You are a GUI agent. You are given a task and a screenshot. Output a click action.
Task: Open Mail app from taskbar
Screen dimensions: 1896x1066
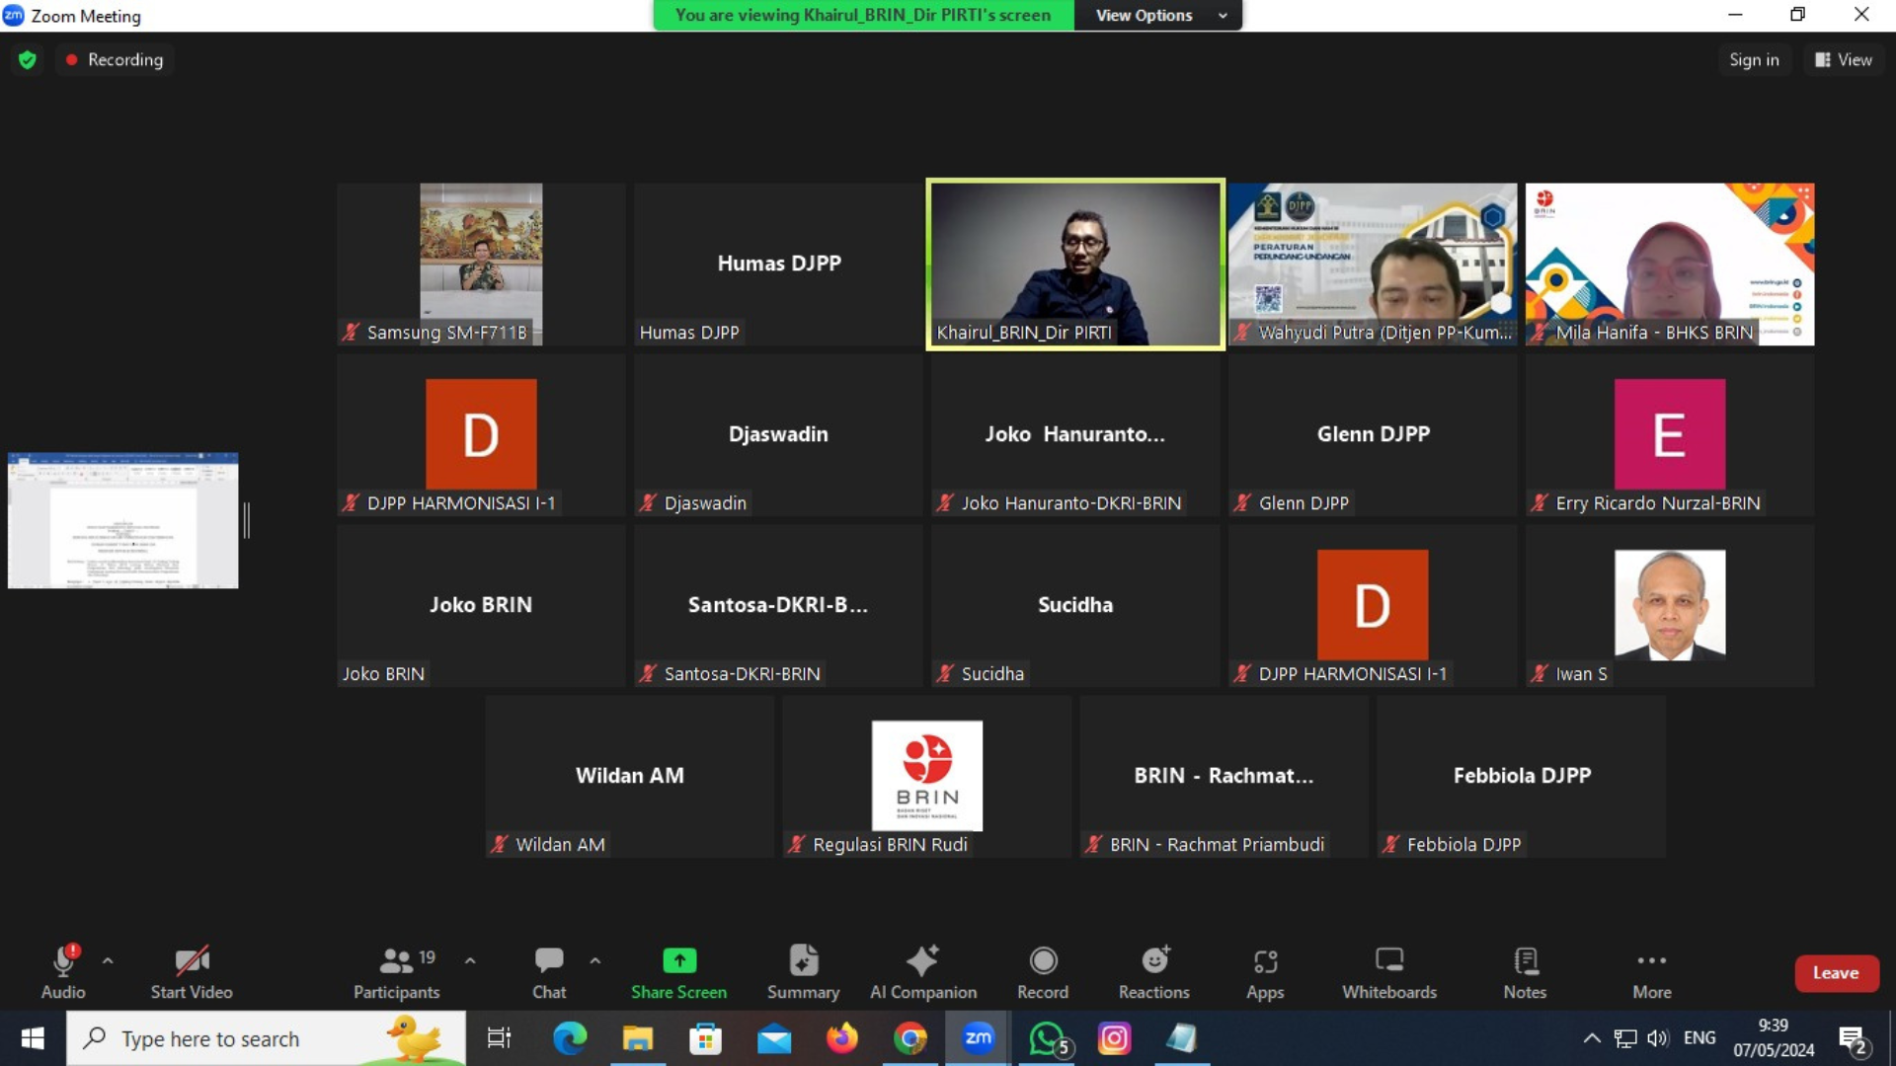pos(774,1038)
